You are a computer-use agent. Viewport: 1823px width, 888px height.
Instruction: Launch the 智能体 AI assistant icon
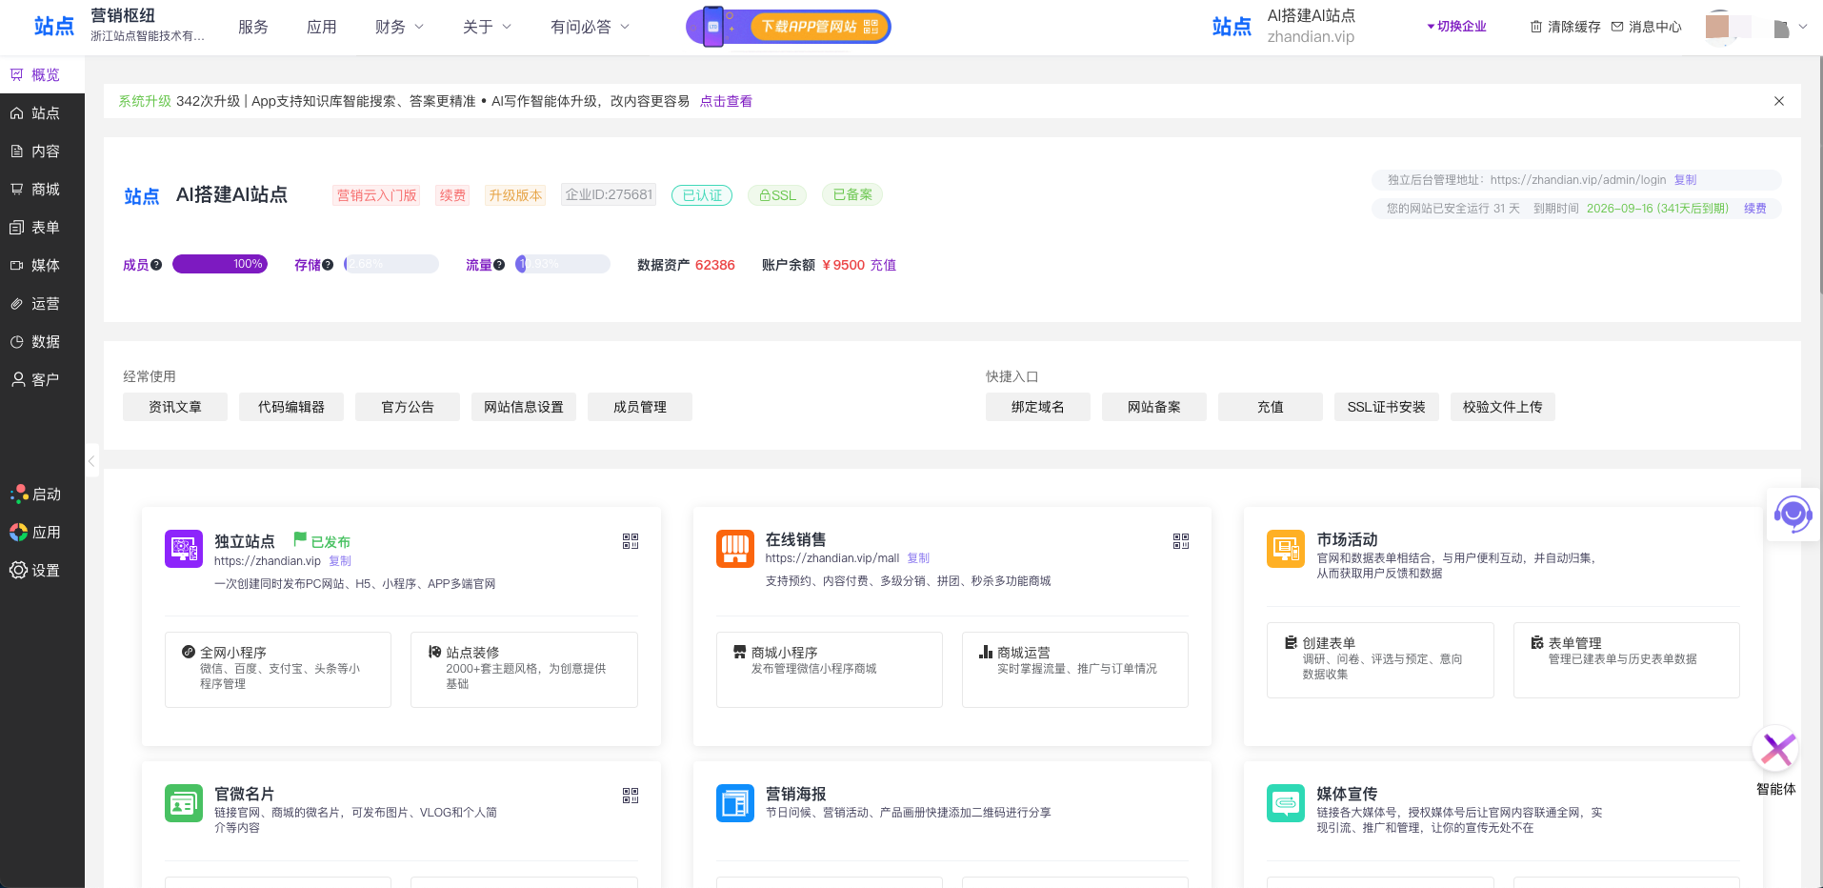pos(1776,751)
